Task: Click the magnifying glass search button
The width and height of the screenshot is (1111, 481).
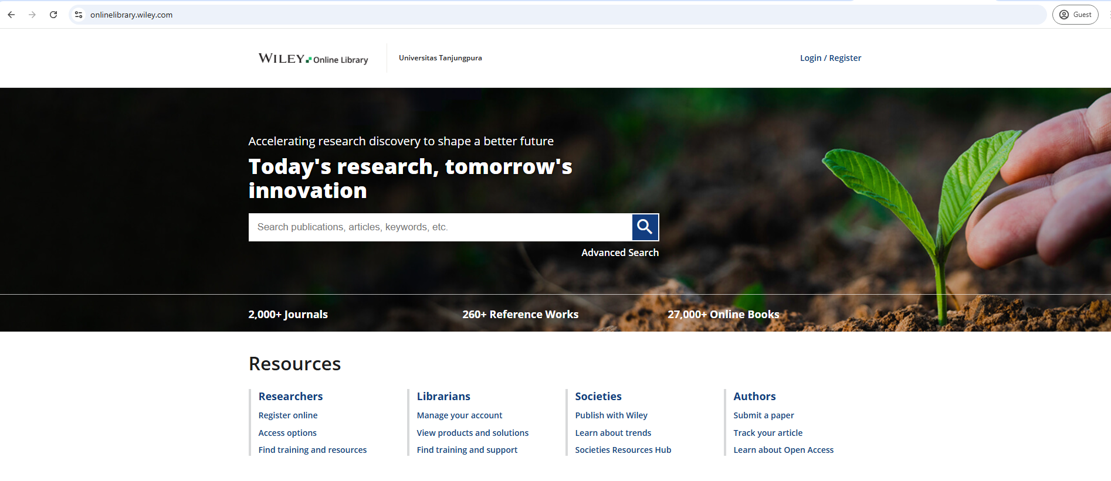Action: (x=645, y=227)
